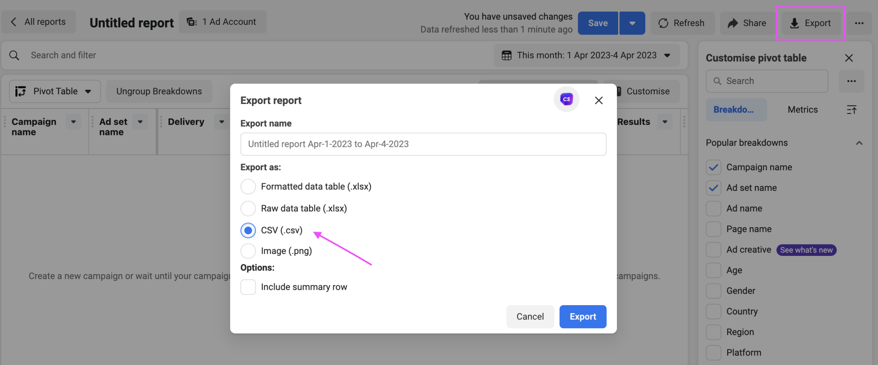Click the Cancel button in Export dialog
This screenshot has width=878, height=365.
530,317
